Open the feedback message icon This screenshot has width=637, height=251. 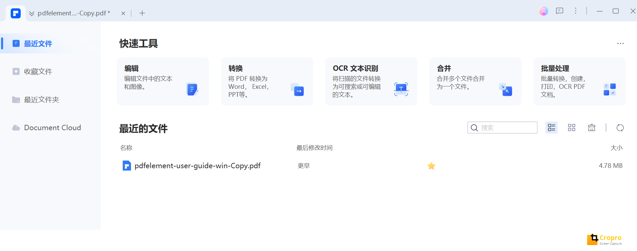560,11
